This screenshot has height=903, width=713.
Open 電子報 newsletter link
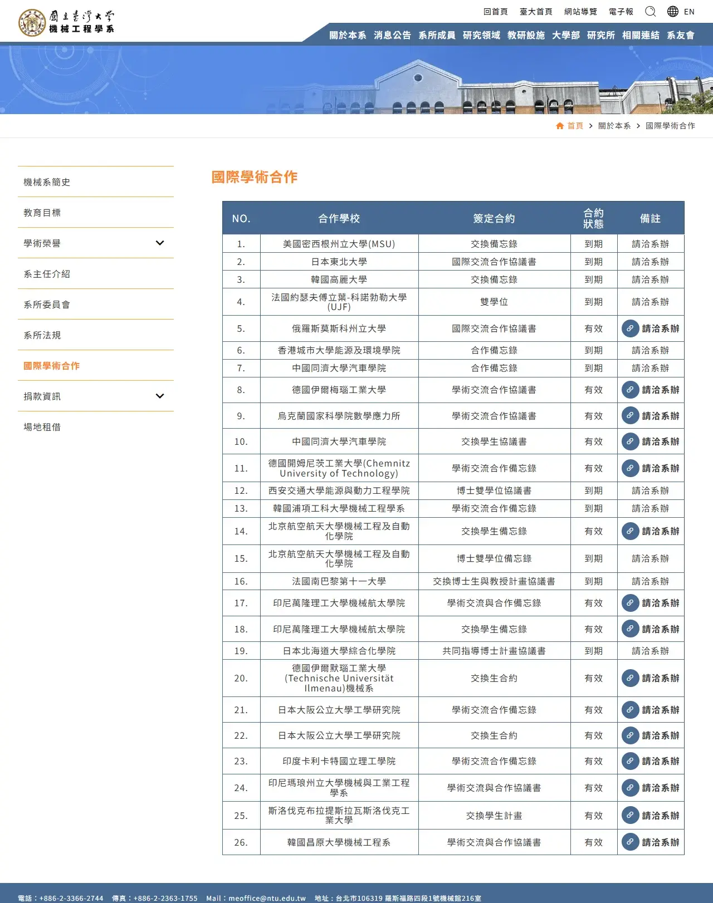point(621,12)
